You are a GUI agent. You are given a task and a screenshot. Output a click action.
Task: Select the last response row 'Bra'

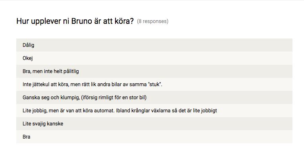(154, 137)
